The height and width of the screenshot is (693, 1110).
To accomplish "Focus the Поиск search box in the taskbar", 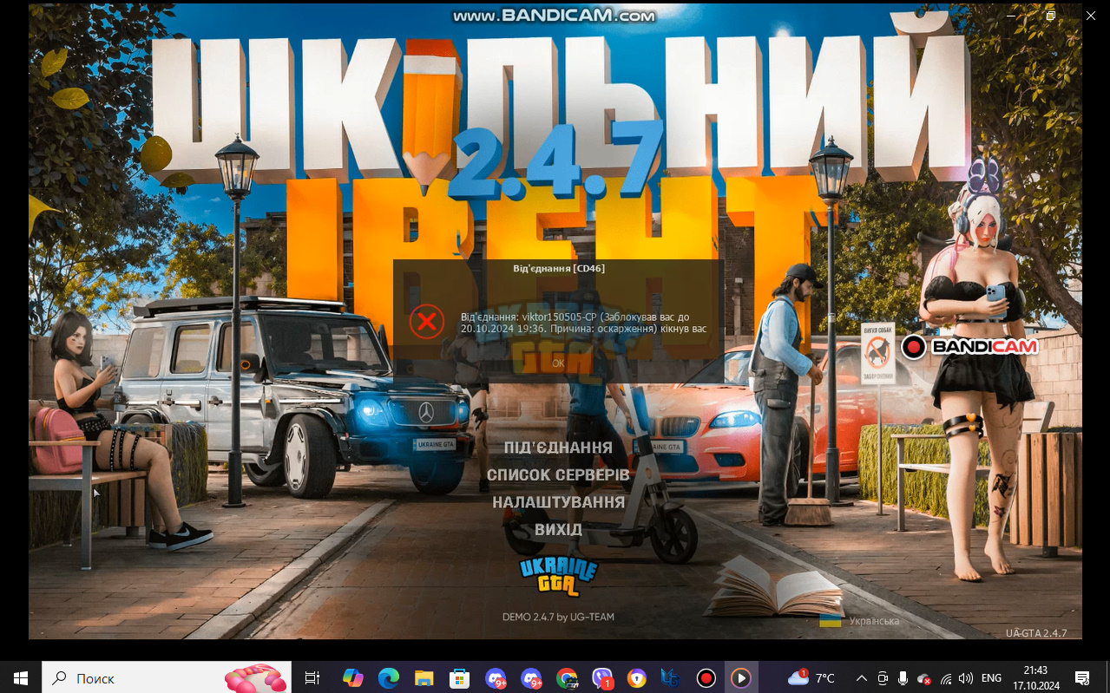I will click(167, 677).
